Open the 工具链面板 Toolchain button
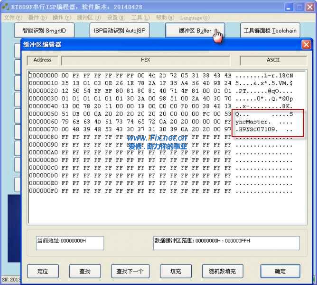The height and width of the screenshot is (285, 317). point(270,31)
